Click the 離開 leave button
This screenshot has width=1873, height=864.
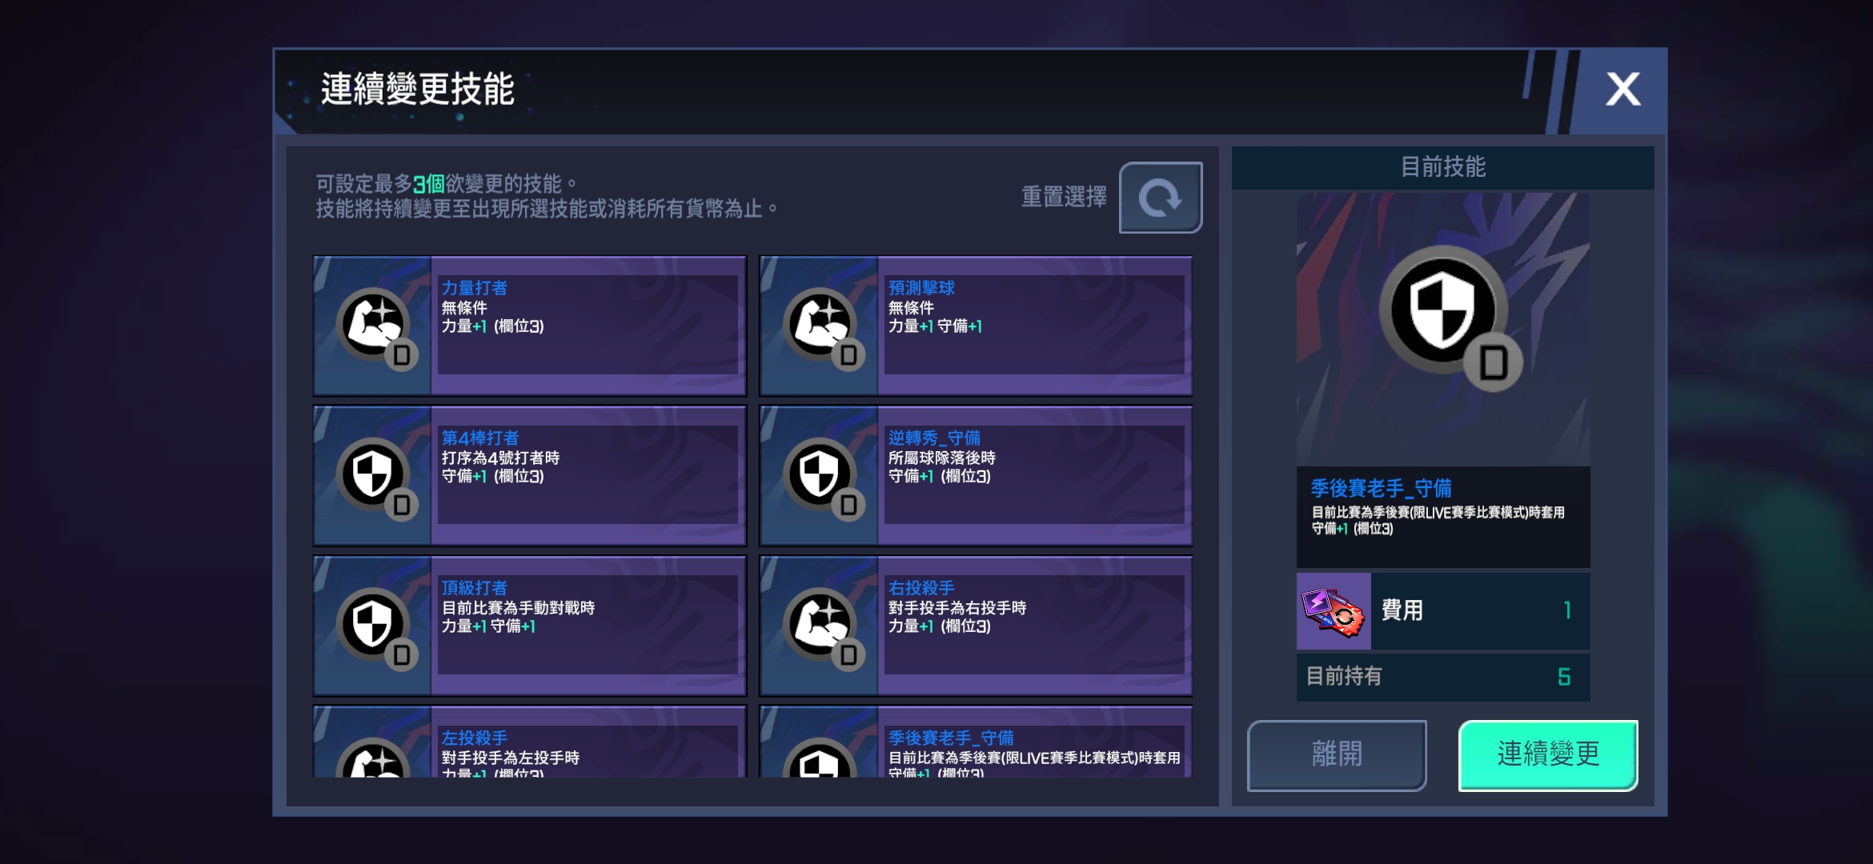coord(1337,755)
